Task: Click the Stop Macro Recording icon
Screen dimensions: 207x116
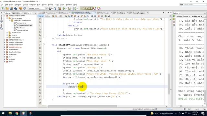Action: click(102, 16)
